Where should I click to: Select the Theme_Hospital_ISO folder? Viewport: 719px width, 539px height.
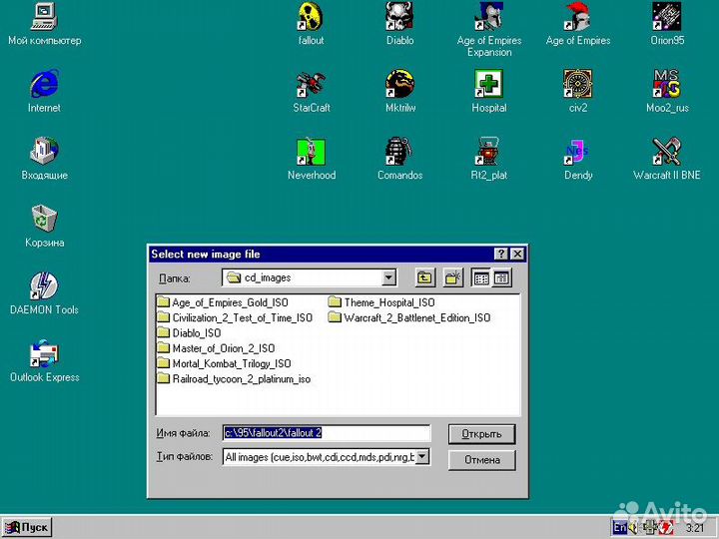point(381,302)
